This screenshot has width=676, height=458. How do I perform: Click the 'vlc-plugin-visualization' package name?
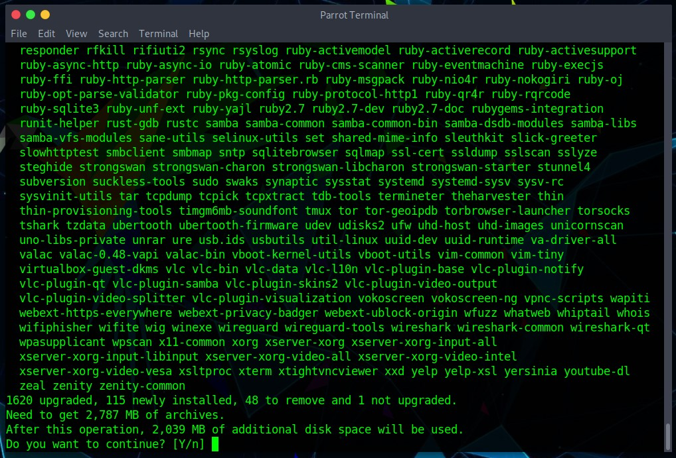272,298
